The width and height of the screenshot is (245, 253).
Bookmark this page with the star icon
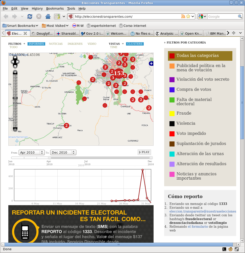[x=188, y=16]
